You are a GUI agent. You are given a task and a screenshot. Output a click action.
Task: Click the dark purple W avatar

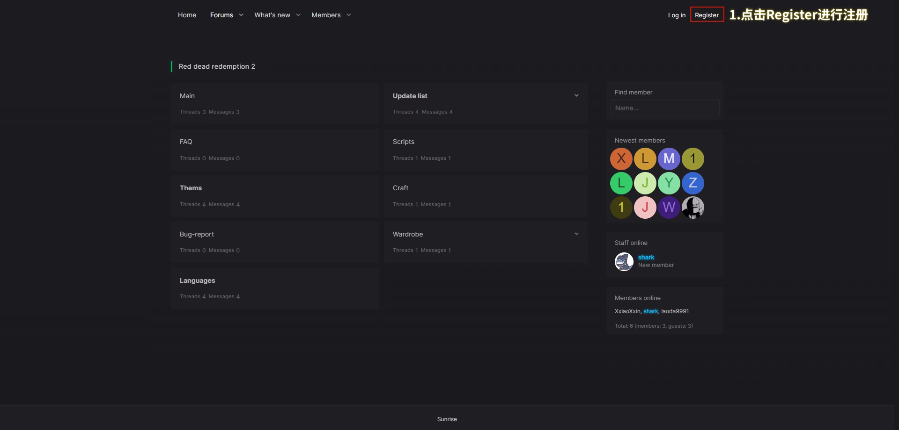(669, 208)
